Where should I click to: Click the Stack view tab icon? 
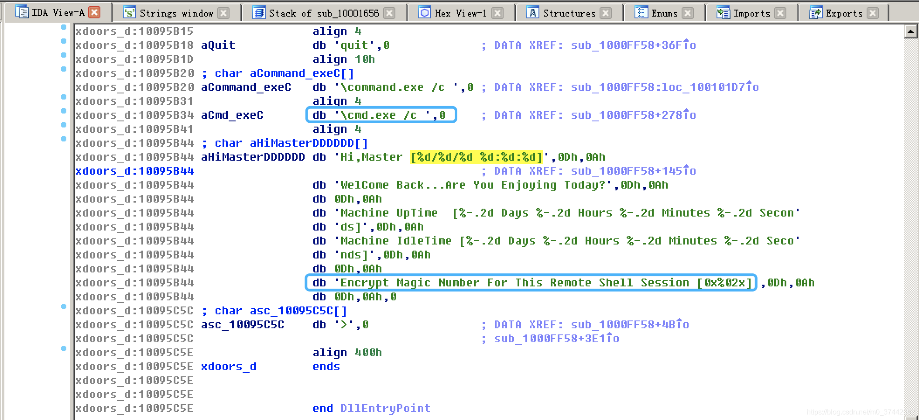point(259,13)
